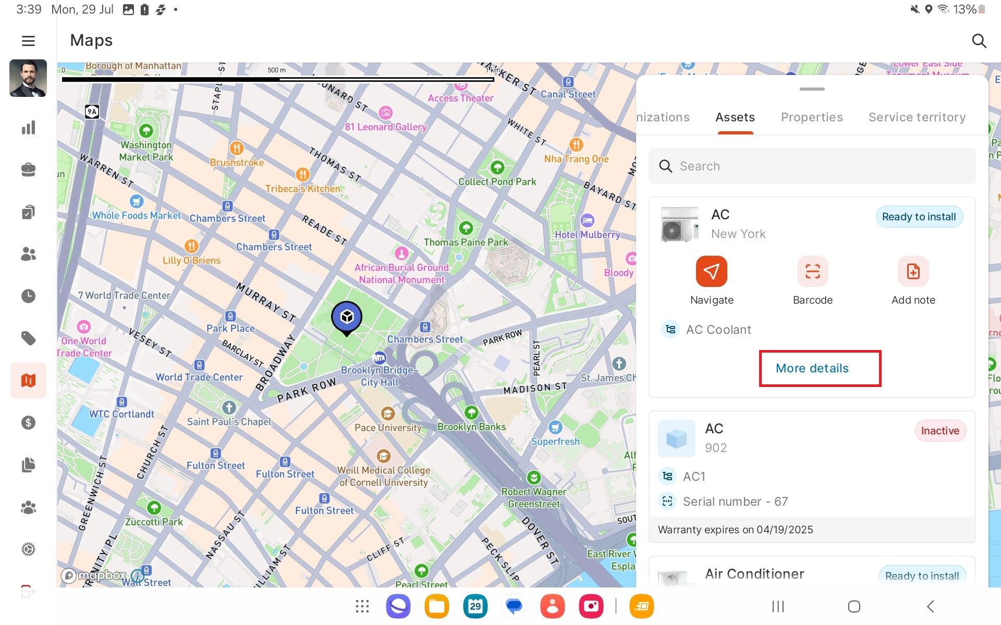
Task: Select the asset marker on map
Action: [x=347, y=317]
